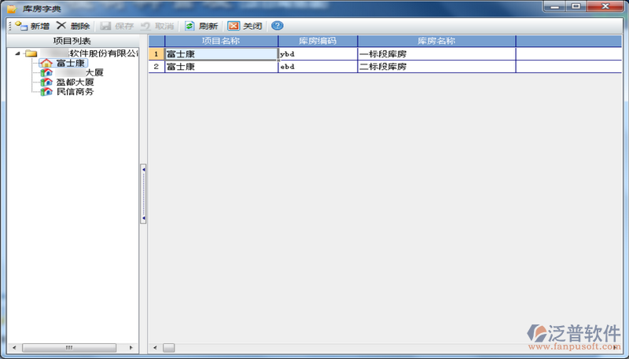Screen dimensions: 629x359
Task: Click the 删除 (delete) X icon
Action: pyautogui.click(x=61, y=26)
